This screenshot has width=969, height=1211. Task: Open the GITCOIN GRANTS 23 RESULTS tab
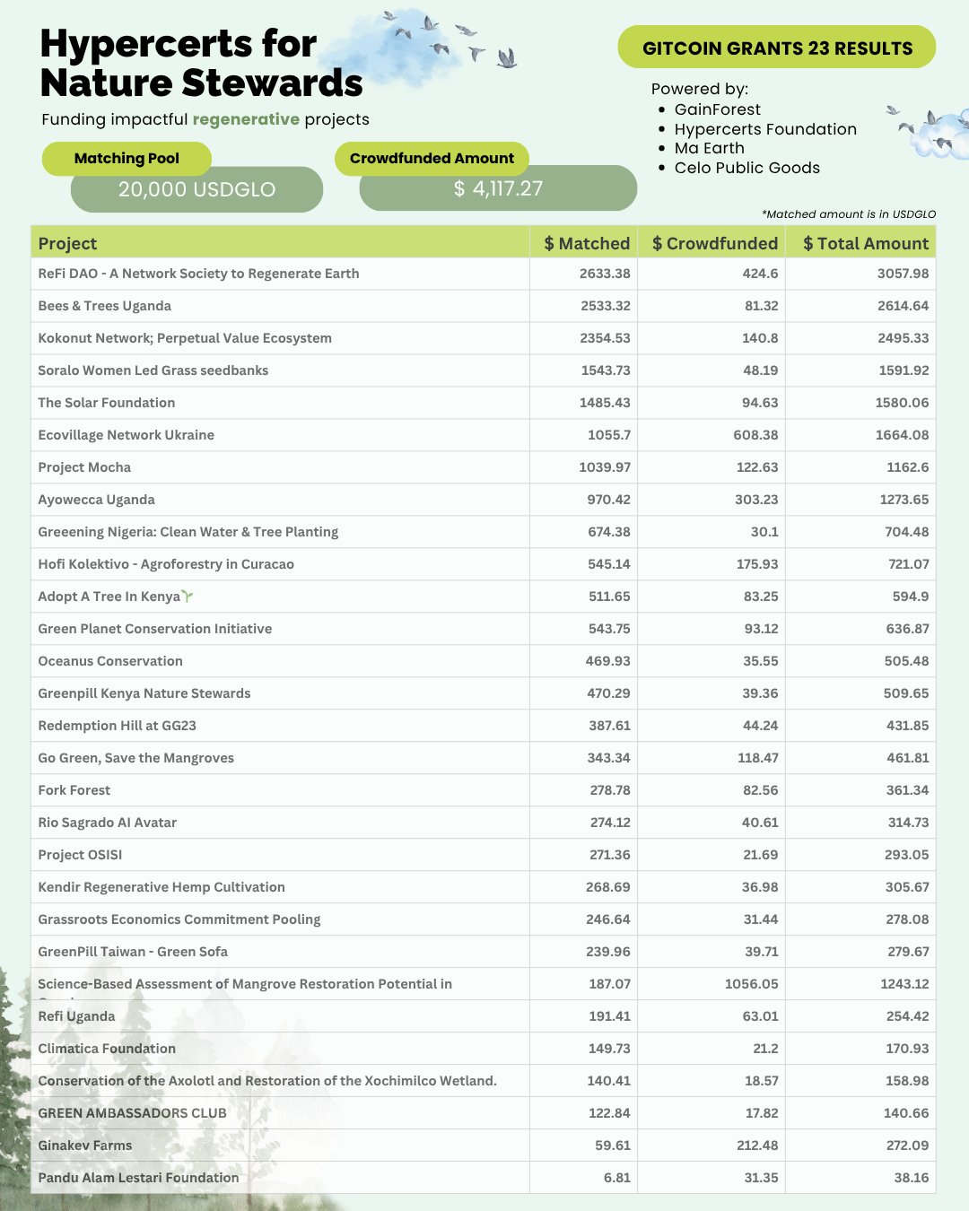777,48
